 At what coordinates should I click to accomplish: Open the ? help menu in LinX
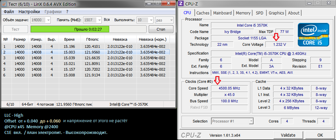(67, 12)
